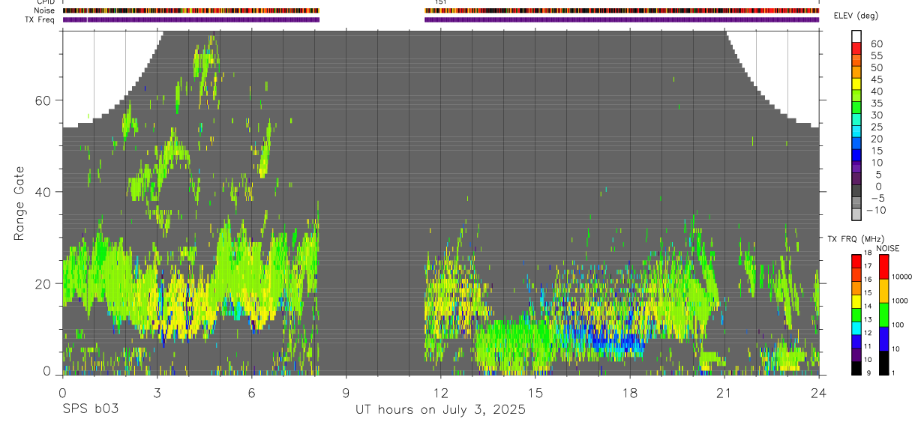Click the '35' label on ELEV scale
The image size is (921, 425).
coord(876,103)
